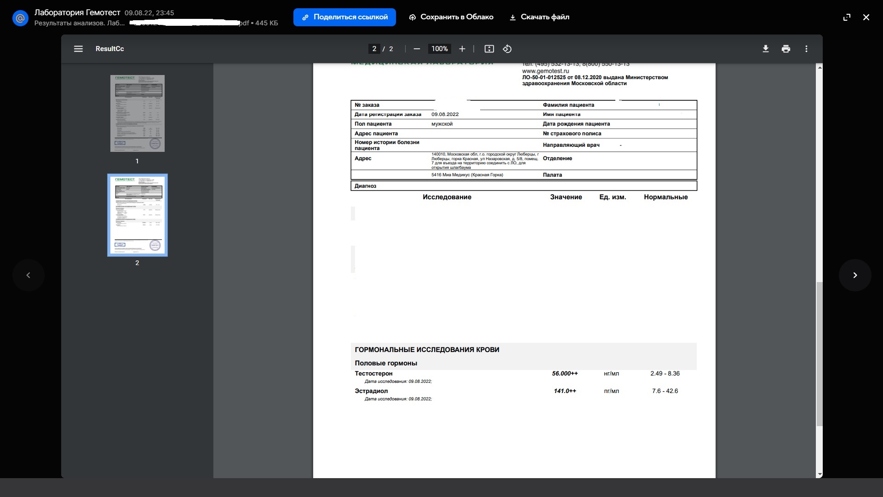Go to previous attachment with left chevron
This screenshot has height=497, width=883.
[29, 275]
